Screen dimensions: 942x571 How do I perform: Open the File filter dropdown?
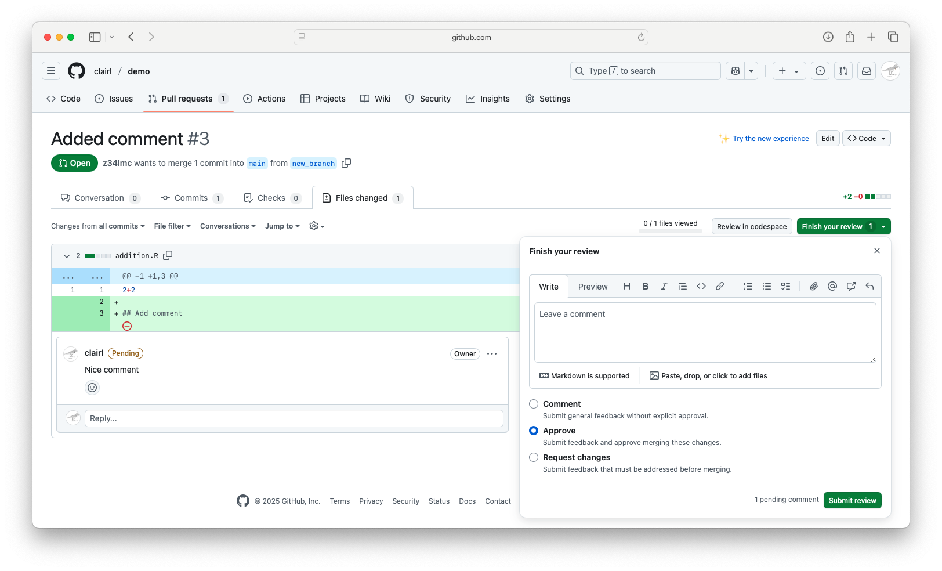point(172,226)
